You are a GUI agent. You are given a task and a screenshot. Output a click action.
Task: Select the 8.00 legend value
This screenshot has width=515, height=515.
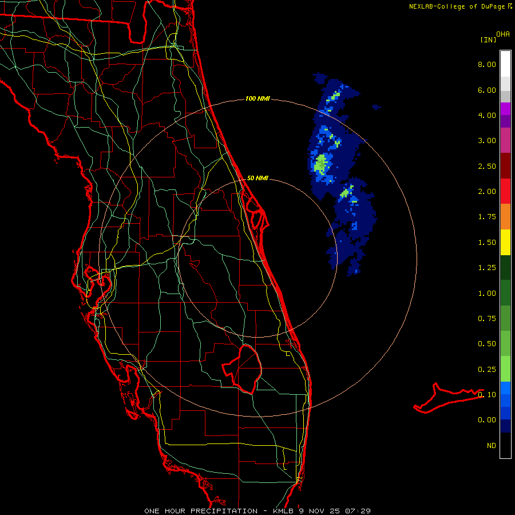pos(487,64)
